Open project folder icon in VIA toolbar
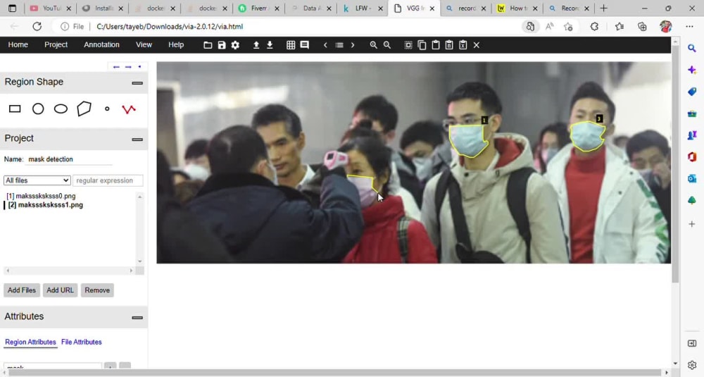Viewport: 704px width, 377px height. pyautogui.click(x=208, y=45)
